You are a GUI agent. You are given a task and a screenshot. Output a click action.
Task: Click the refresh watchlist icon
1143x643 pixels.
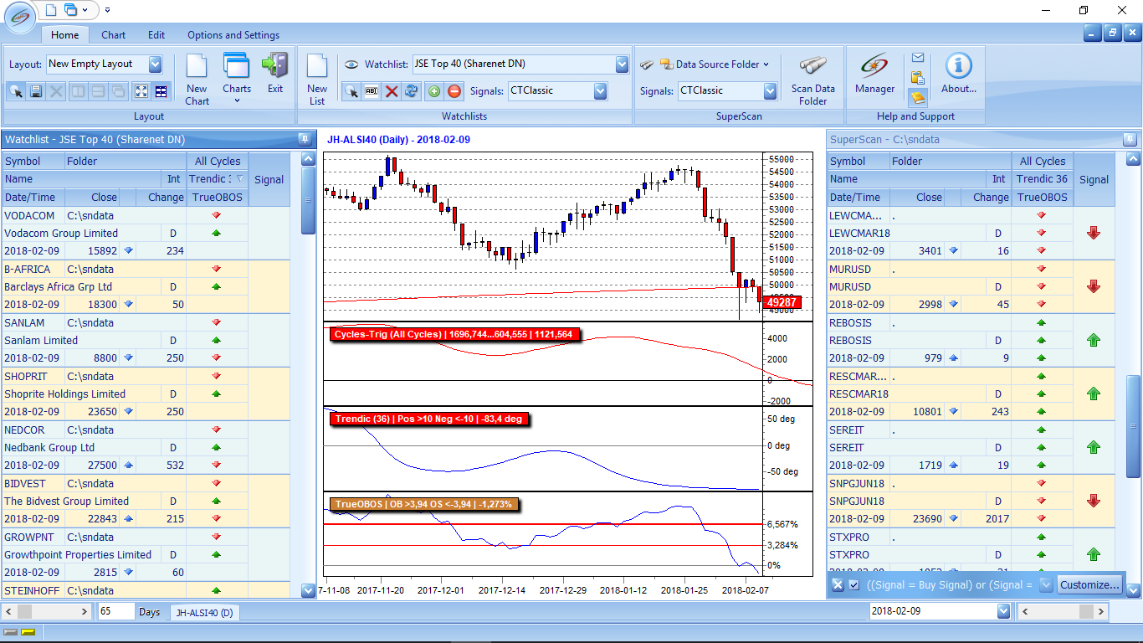(412, 91)
